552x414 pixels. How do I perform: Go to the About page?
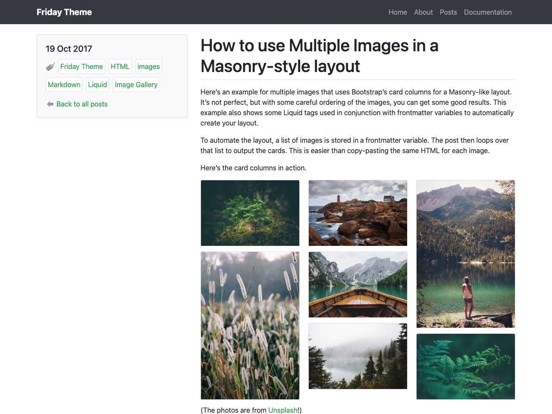tap(423, 12)
